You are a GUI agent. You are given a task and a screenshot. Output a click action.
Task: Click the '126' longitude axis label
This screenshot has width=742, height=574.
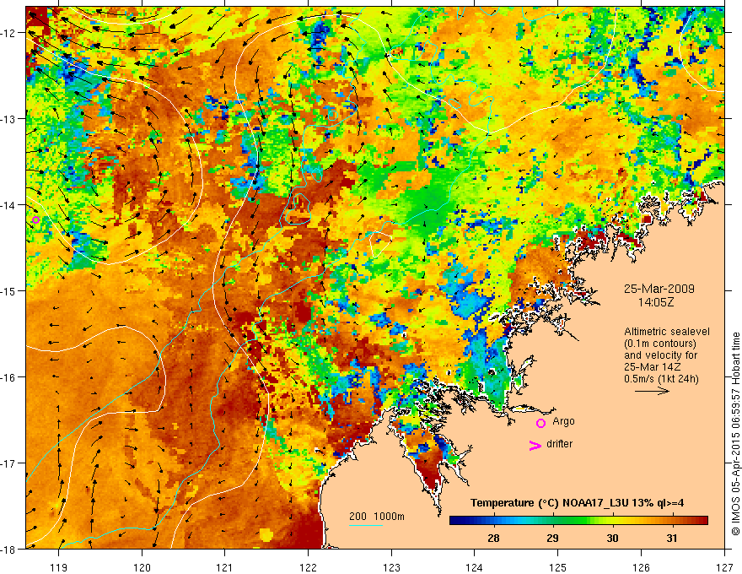(641, 567)
